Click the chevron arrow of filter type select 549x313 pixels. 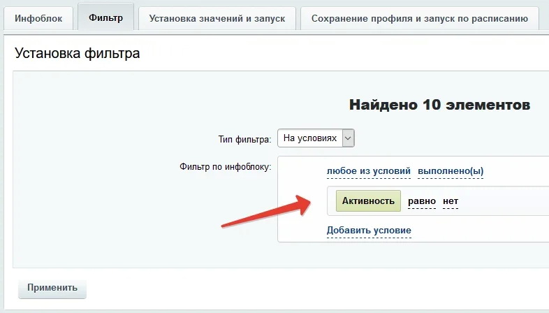tap(349, 138)
